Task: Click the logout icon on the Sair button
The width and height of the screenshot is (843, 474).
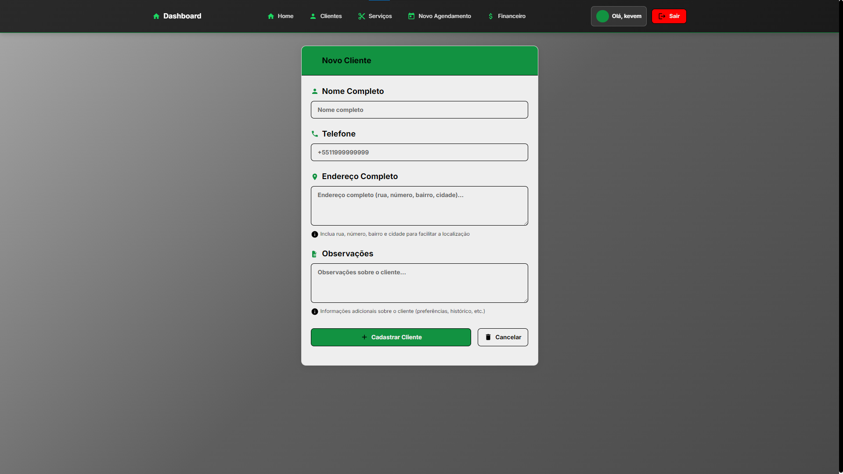Action: 662,16
